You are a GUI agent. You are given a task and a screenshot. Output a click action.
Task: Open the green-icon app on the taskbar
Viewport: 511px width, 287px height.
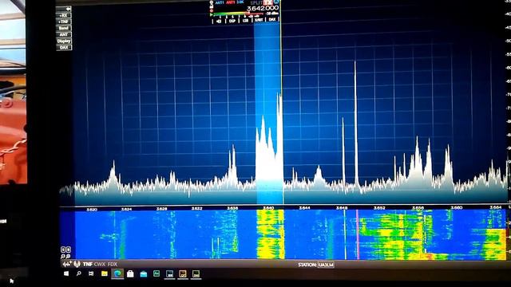[x=156, y=273]
